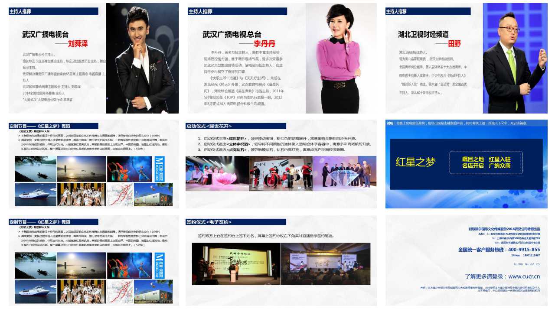Select the 田野 host recommendation slide
This screenshot has width=555, height=312.
point(466,58)
